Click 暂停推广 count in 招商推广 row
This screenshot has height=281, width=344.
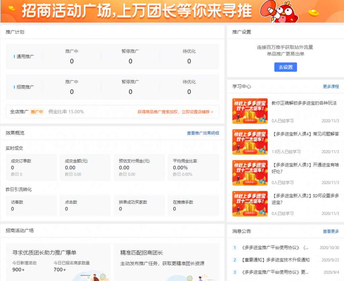[x=130, y=92]
